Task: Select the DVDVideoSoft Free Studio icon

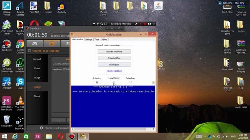Action: (x=7, y=103)
